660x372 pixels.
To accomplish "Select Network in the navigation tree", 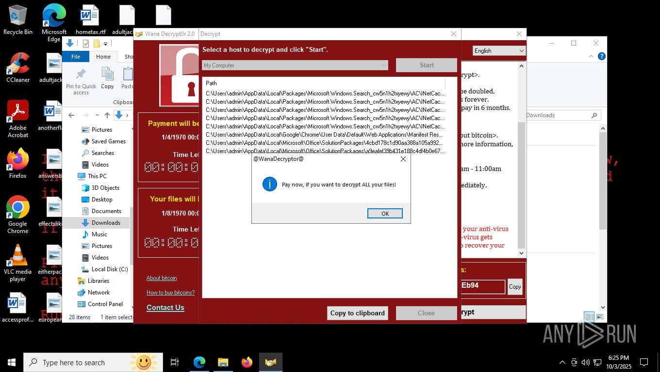I will tap(99, 293).
